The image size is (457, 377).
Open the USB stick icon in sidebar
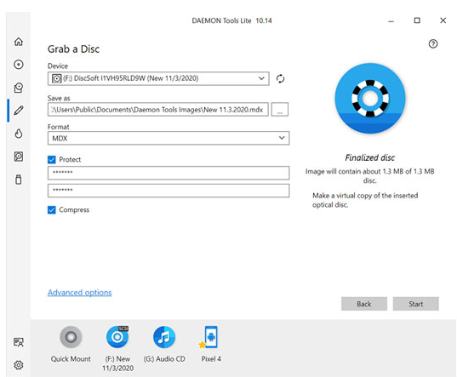19,180
